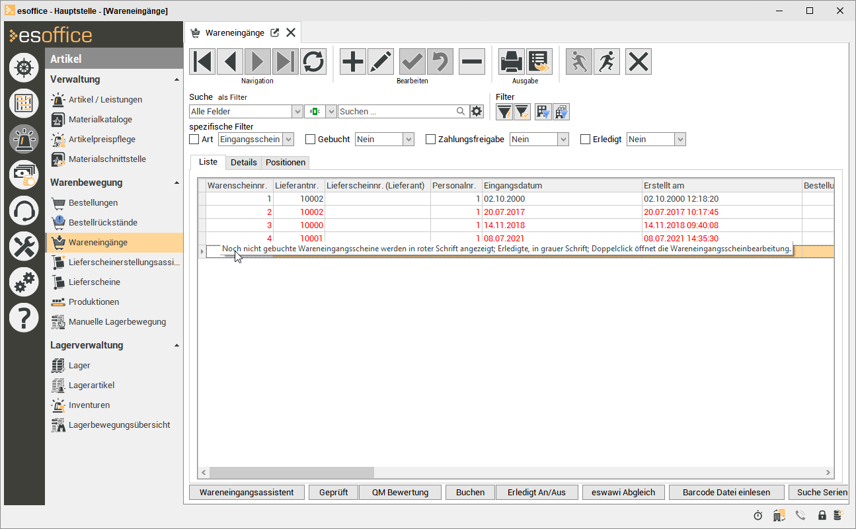Click fourth Filter group building icon

click(561, 112)
